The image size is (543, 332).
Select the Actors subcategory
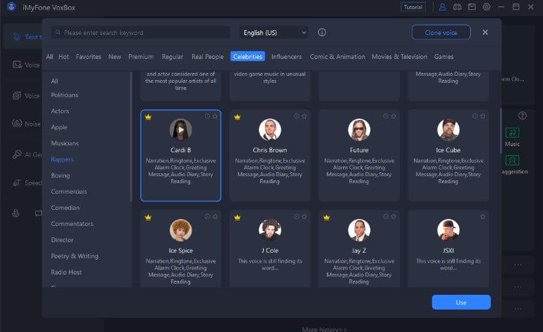point(60,111)
